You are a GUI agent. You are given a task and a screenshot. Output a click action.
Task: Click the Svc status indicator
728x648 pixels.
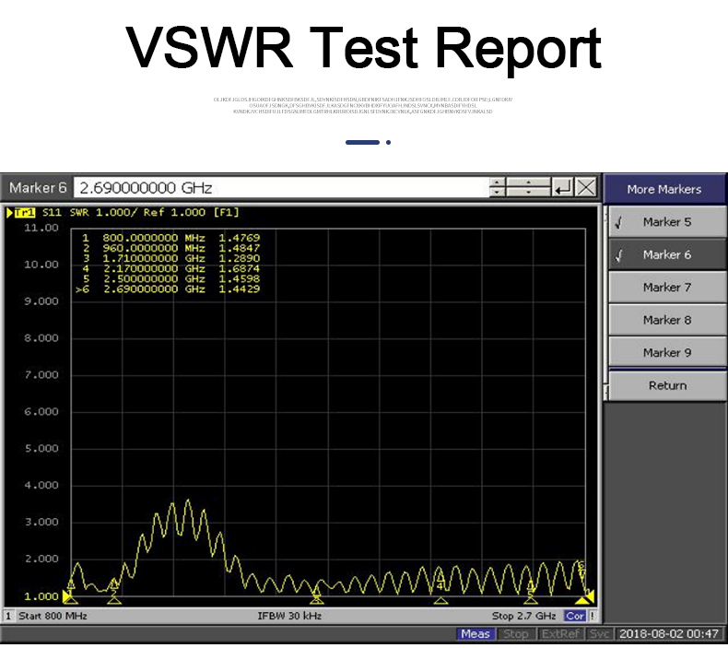pyautogui.click(x=600, y=634)
